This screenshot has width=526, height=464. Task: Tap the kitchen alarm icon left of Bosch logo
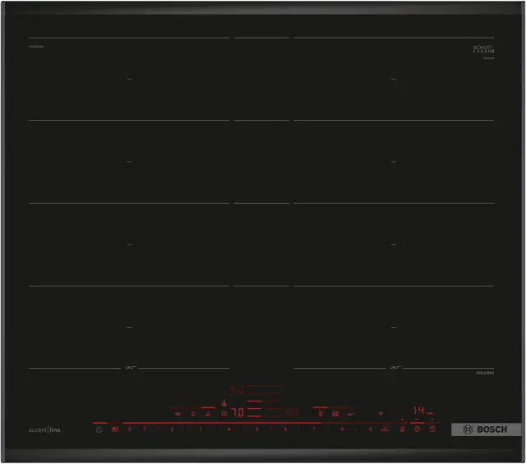coord(431,429)
